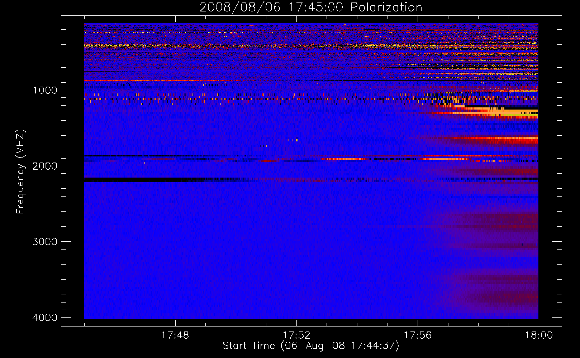
Task: Click the bright orange burst near 1300 MHz
Action: 491,112
